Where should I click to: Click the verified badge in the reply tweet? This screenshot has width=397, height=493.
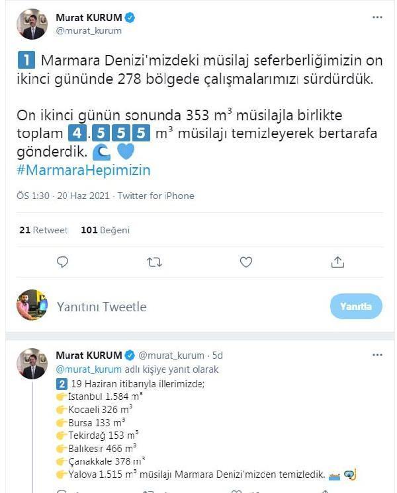129,356
